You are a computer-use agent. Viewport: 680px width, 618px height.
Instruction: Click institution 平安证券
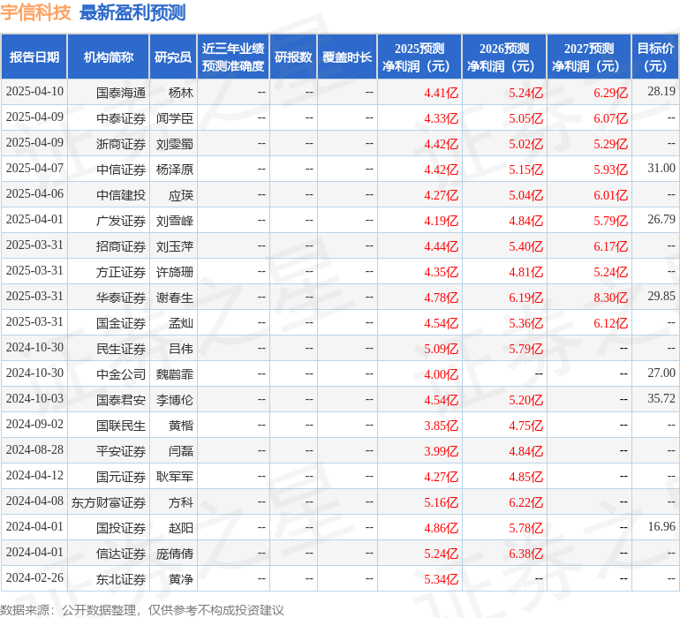[121, 450]
